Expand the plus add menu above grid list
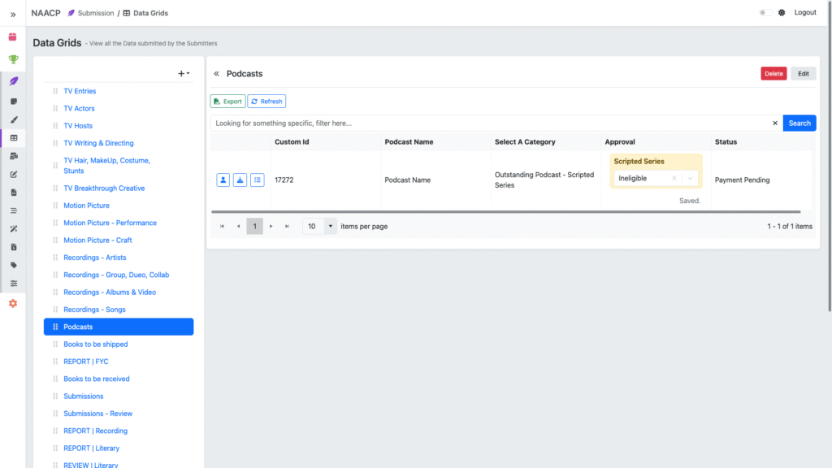This screenshot has width=832, height=468. (x=184, y=74)
